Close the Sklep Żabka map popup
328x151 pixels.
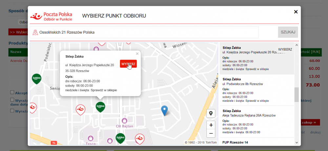[137, 54]
